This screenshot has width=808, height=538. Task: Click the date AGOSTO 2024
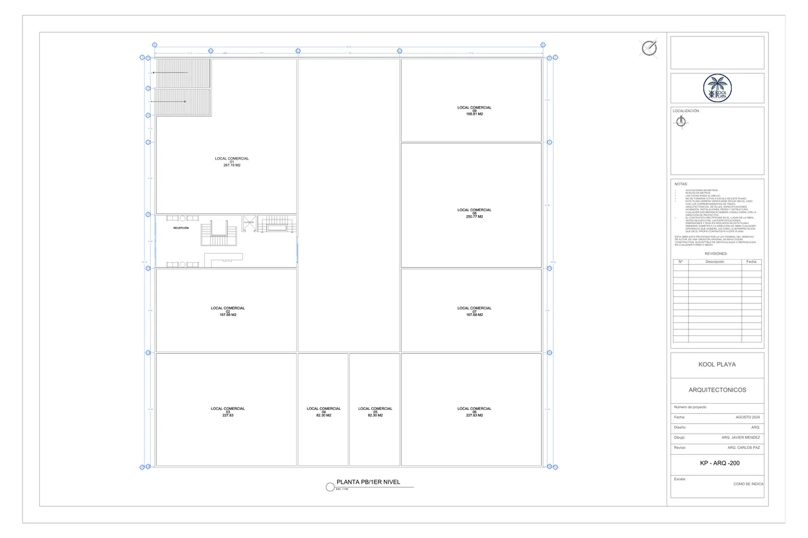tap(748, 418)
